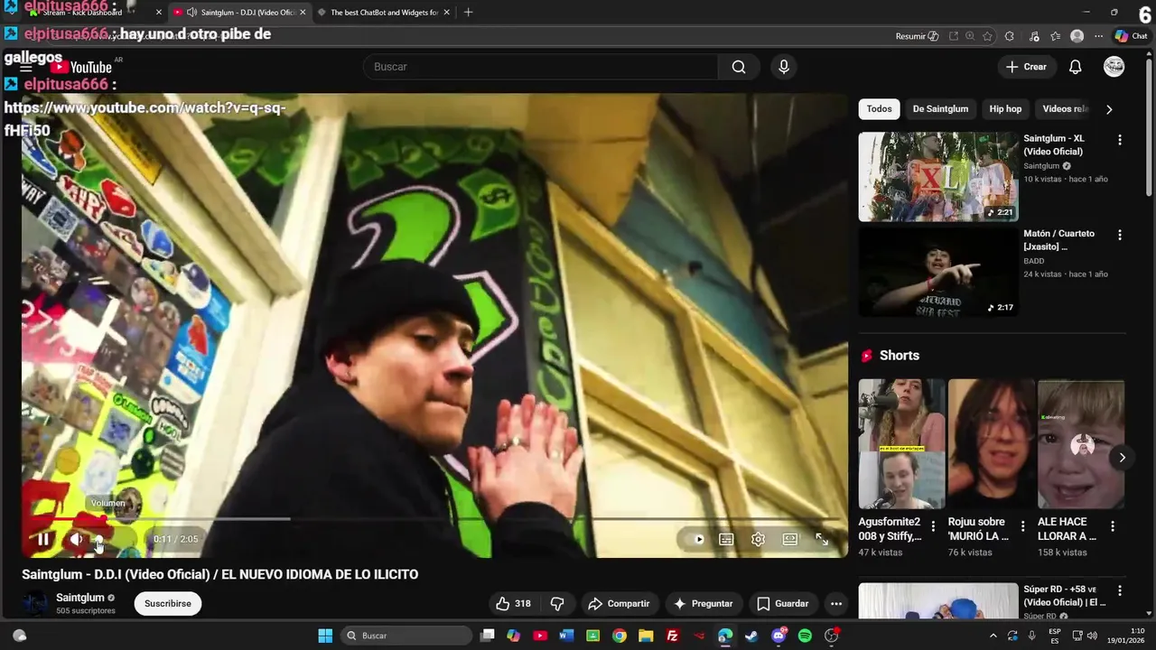Click the YouTube search magnifier button
This screenshot has height=650, width=1156.
tap(739, 67)
